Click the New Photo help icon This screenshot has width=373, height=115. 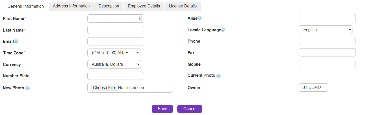[x=28, y=88]
